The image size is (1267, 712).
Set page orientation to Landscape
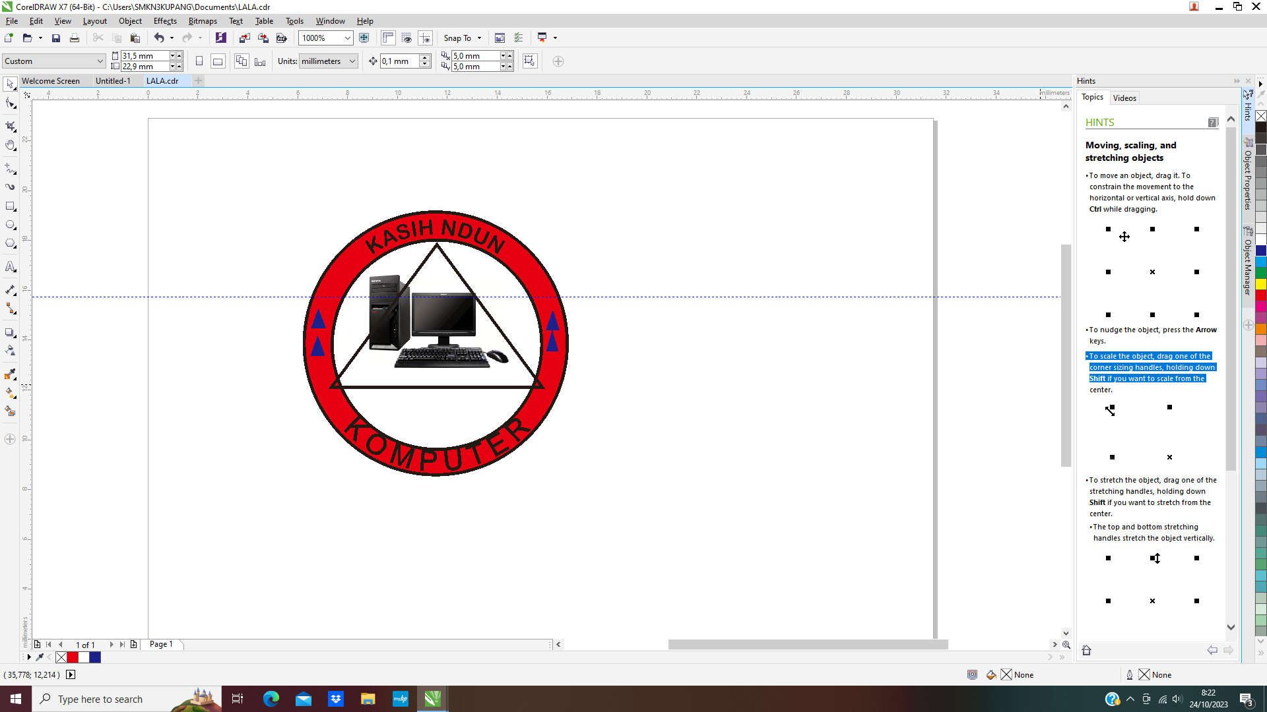(217, 61)
